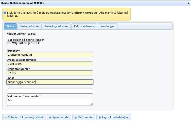Select the Fakturaadresse tab
The width and height of the screenshot is (191, 123).
click(x=84, y=27)
